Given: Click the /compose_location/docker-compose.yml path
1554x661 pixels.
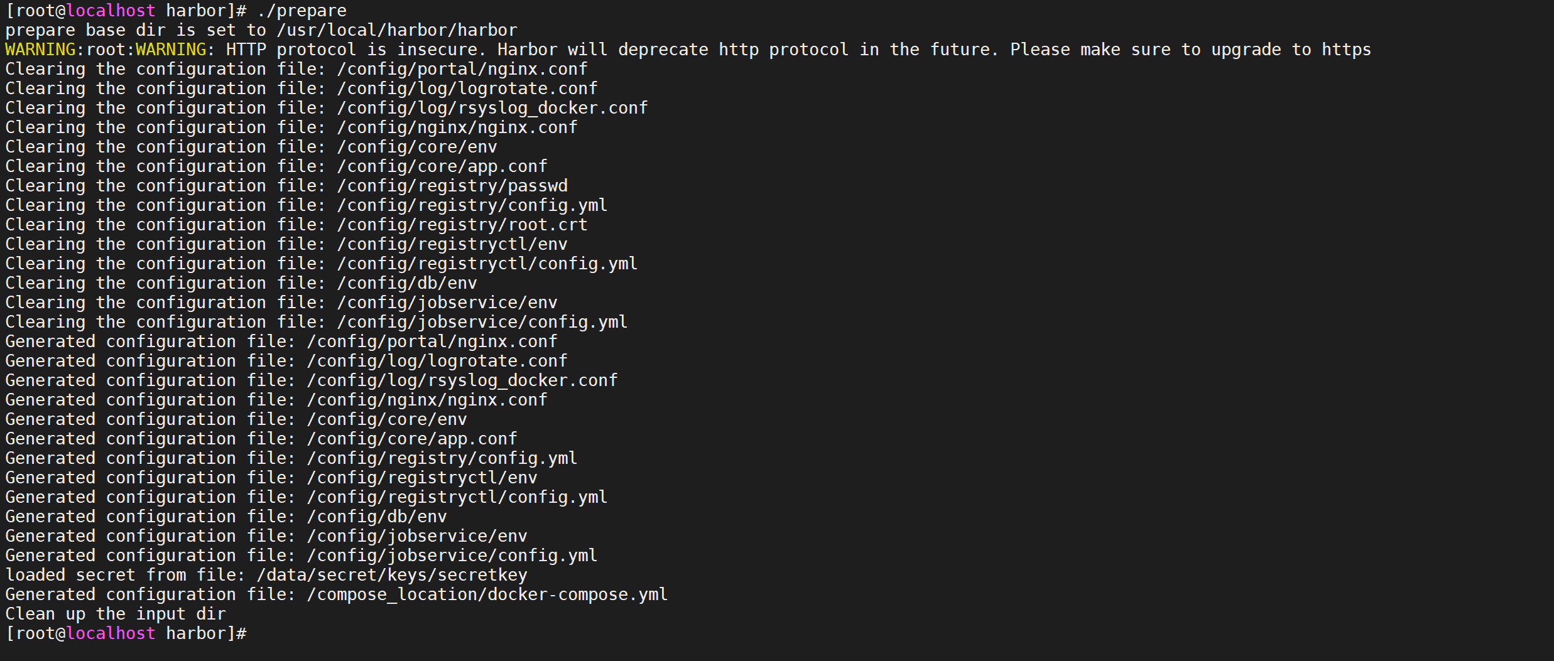Looking at the screenshot, I should 487,594.
